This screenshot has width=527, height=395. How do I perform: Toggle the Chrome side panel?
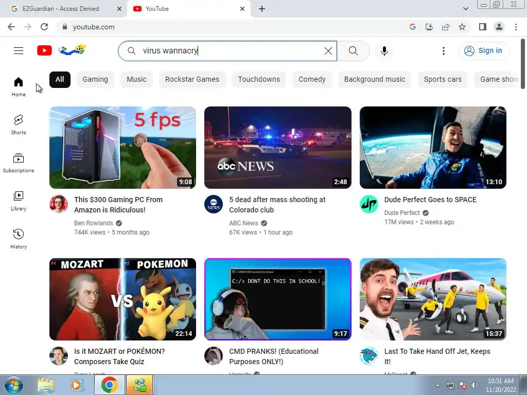point(483,27)
